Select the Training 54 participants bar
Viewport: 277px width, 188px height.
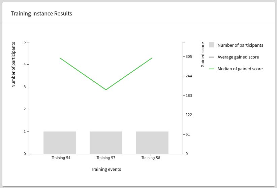pos(60,143)
